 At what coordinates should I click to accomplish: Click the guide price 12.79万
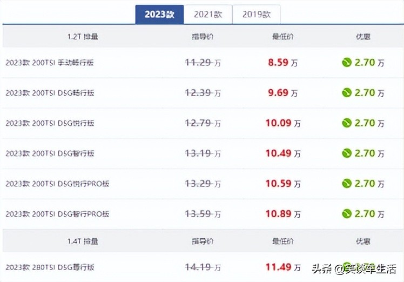pyautogui.click(x=203, y=123)
